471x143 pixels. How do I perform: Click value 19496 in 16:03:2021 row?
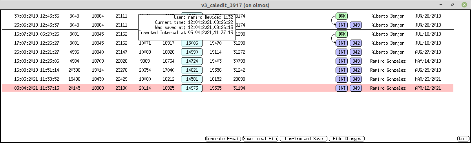[x=74, y=79]
